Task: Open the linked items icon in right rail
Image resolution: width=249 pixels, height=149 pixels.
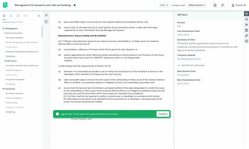Action: pyautogui.click(x=246, y=36)
